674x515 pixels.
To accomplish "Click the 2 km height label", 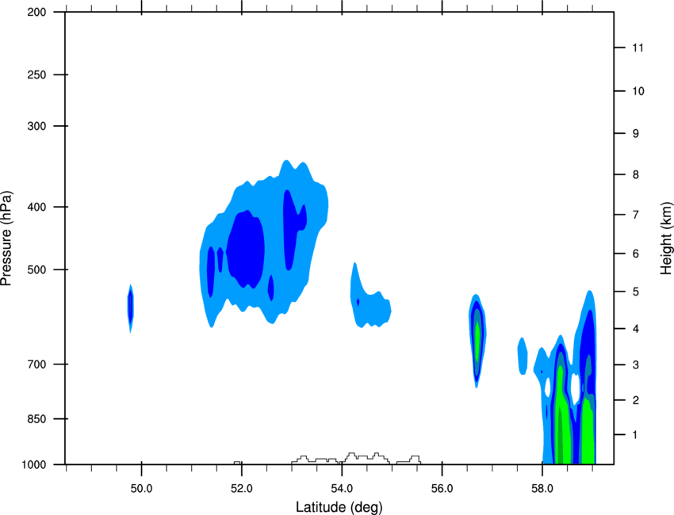I will pos(636,400).
